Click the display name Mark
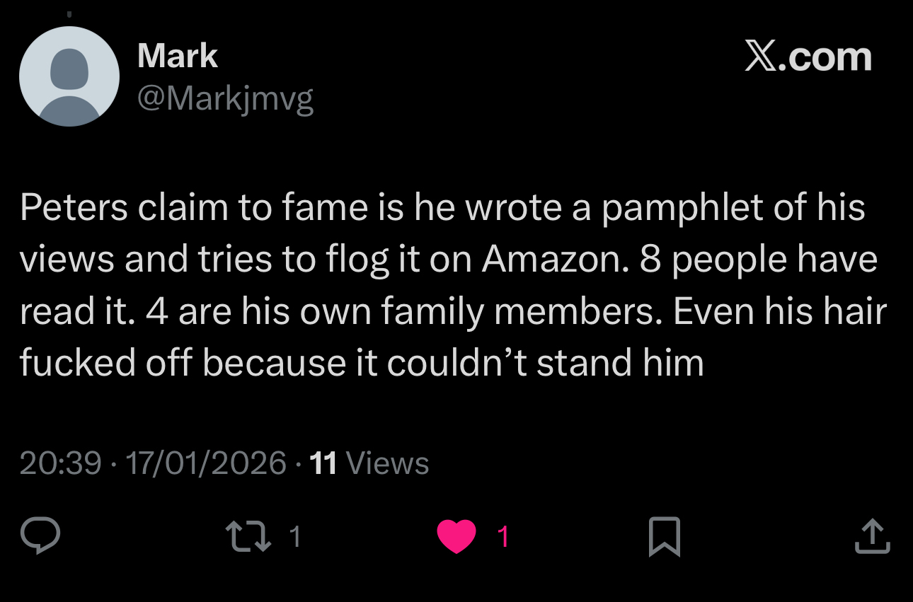The height and width of the screenshot is (602, 913). (178, 56)
